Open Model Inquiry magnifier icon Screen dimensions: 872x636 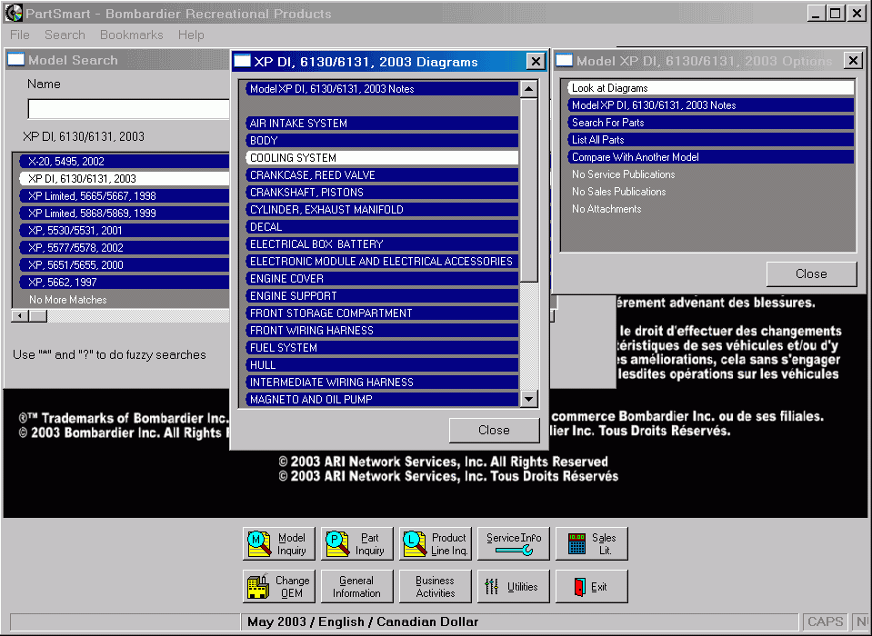[258, 543]
